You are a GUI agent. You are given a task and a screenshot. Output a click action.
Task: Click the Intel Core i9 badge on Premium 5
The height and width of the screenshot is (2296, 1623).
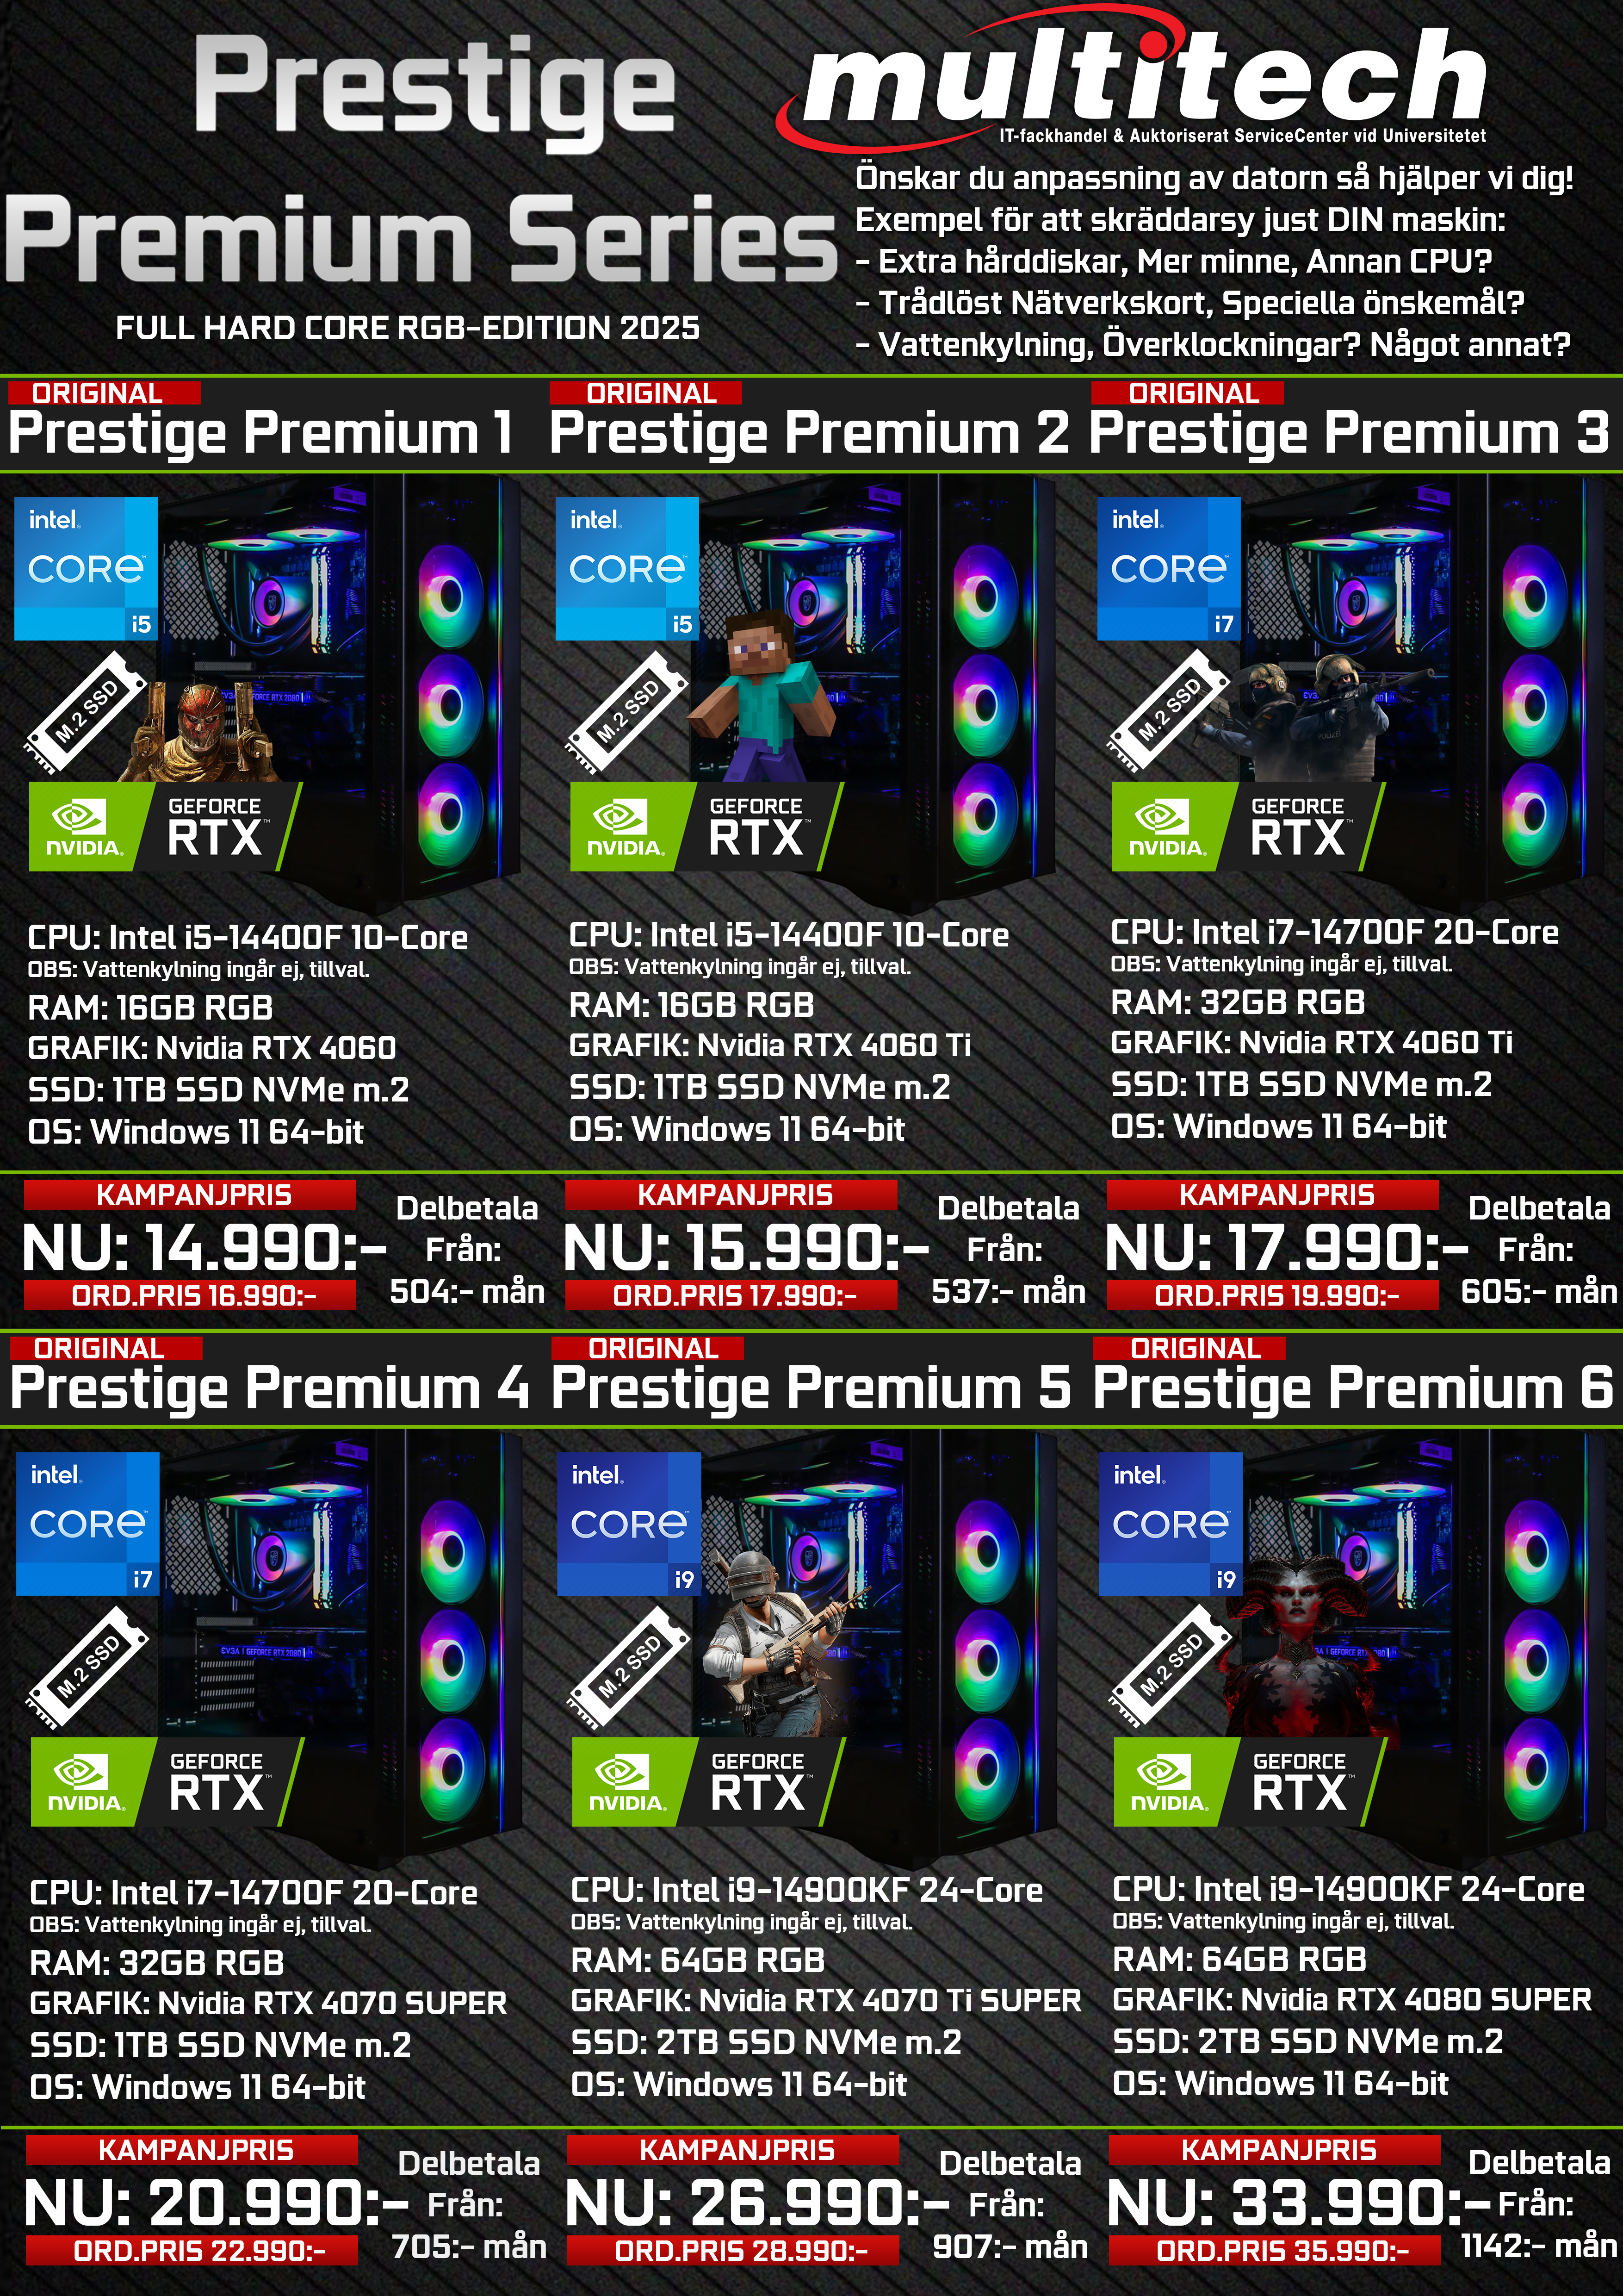click(x=629, y=1523)
